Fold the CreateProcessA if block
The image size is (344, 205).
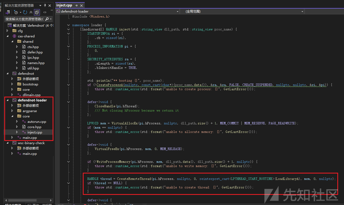click(68, 85)
